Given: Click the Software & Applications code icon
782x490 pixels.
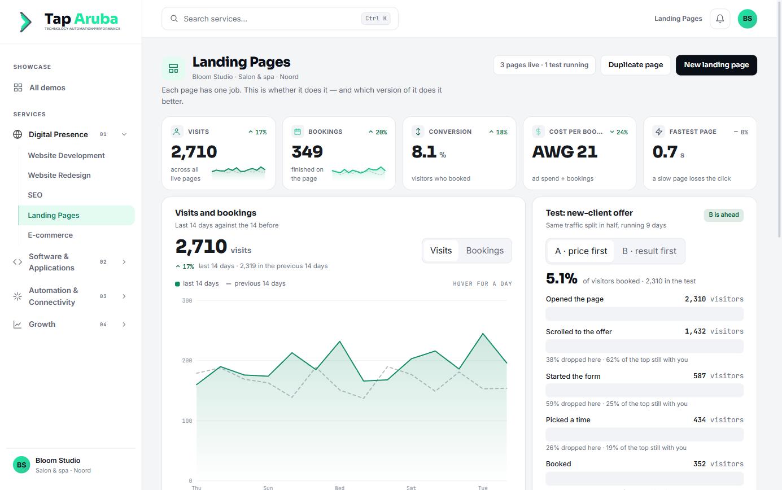Looking at the screenshot, I should [x=18, y=262].
